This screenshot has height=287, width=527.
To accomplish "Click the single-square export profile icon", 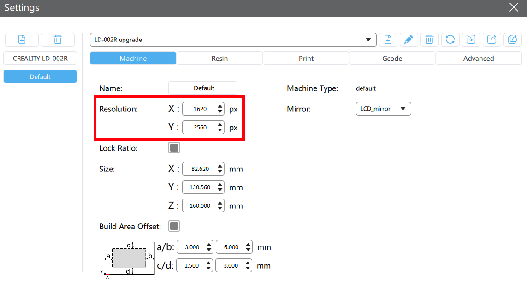I will [x=491, y=40].
